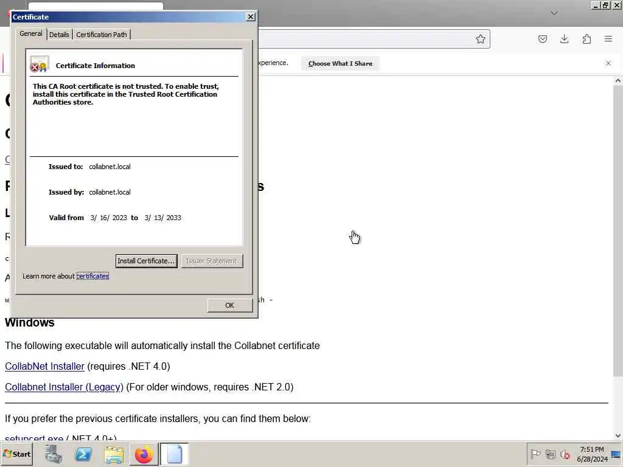Click network tray icon
The height and width of the screenshot is (467, 623).
pyautogui.click(x=550, y=454)
